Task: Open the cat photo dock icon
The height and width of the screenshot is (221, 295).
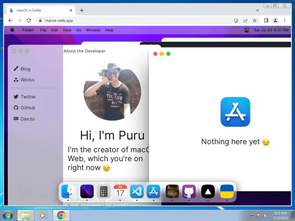Action: (x=172, y=191)
